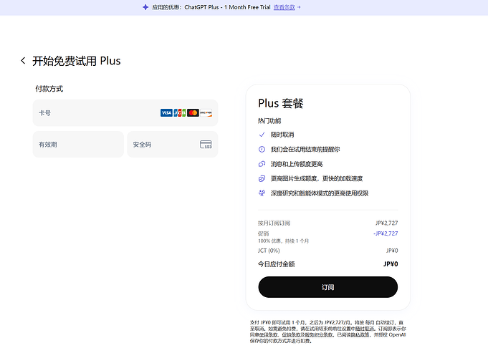Click the sparkle icon in the promo banner
488x358 pixels.
[x=145, y=7]
